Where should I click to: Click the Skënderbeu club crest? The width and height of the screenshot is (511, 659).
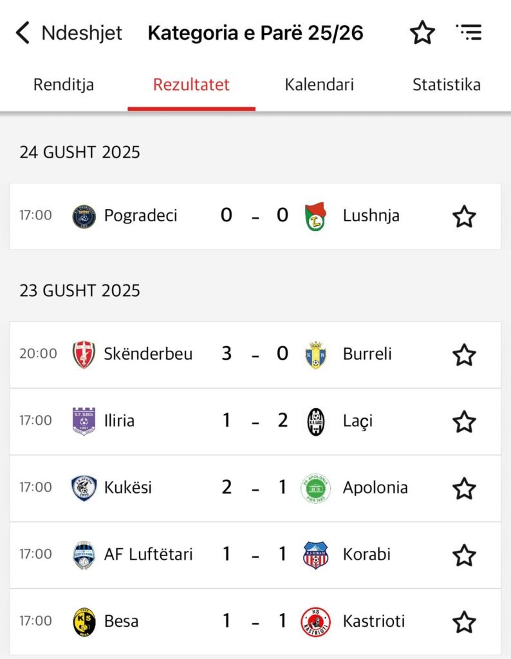pyautogui.click(x=84, y=355)
